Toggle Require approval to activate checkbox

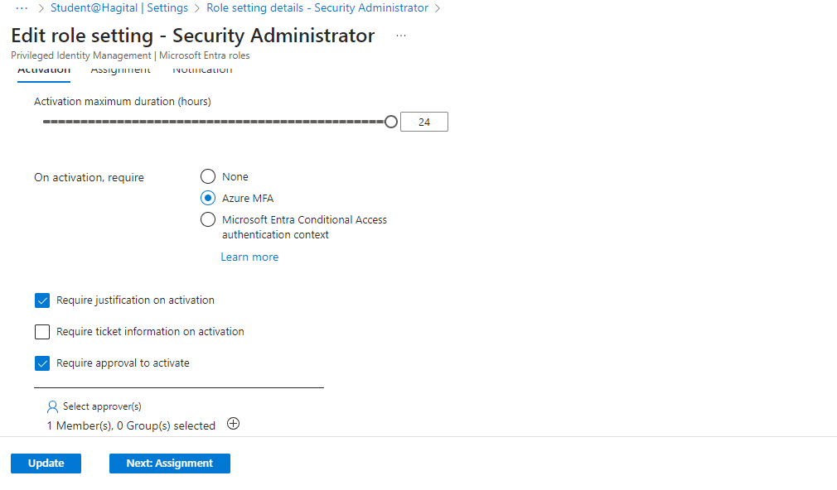click(43, 363)
